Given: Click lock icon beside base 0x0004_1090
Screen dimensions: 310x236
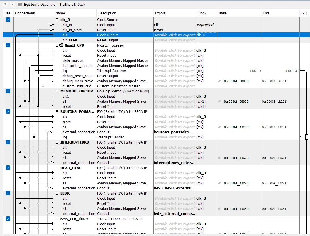Looking at the screenshot, I should click(219, 127).
